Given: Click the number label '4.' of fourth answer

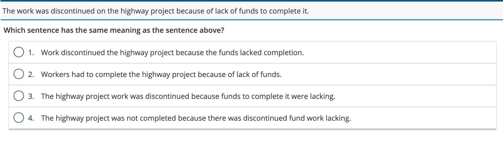Looking at the screenshot, I should point(31,118).
